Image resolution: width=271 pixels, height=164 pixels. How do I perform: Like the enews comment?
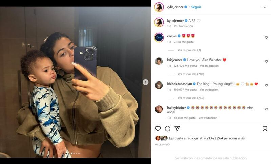pyautogui.click(x=266, y=38)
